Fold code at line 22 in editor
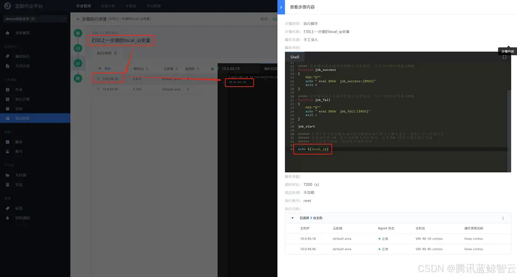 click(296, 104)
